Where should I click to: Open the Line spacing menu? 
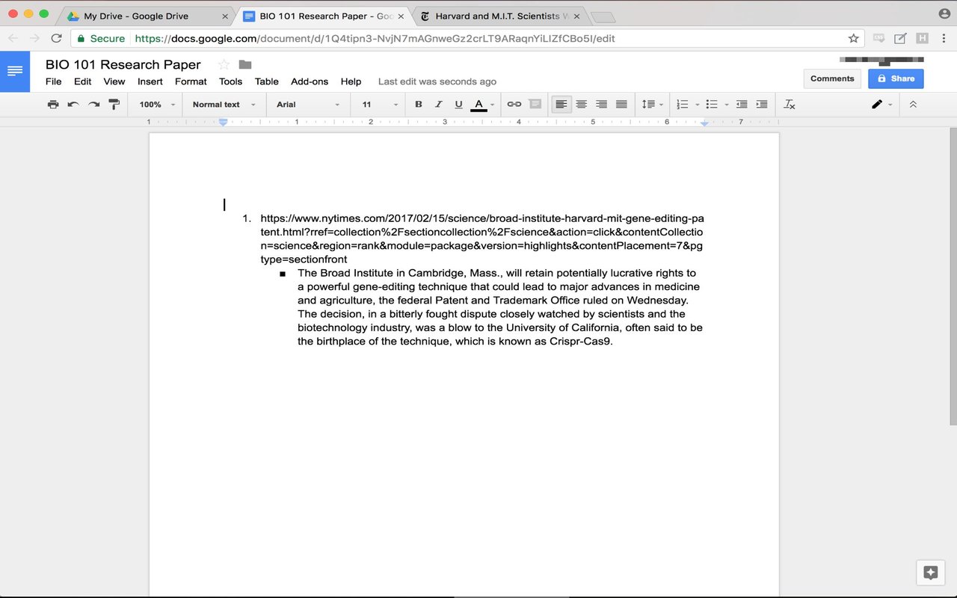[653, 105]
